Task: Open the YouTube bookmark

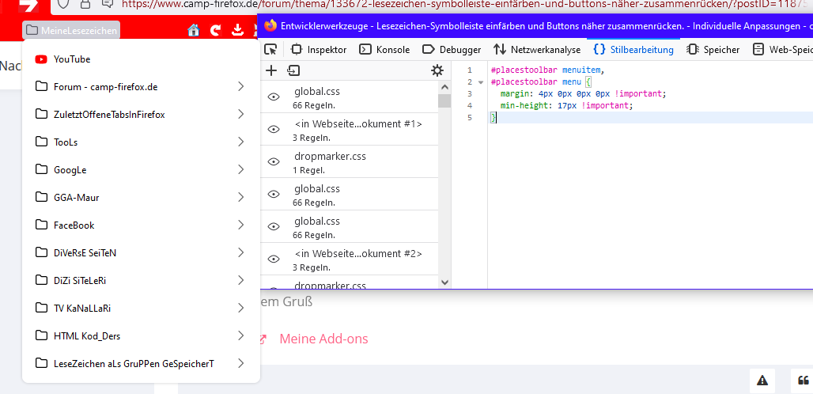Action: [71, 59]
